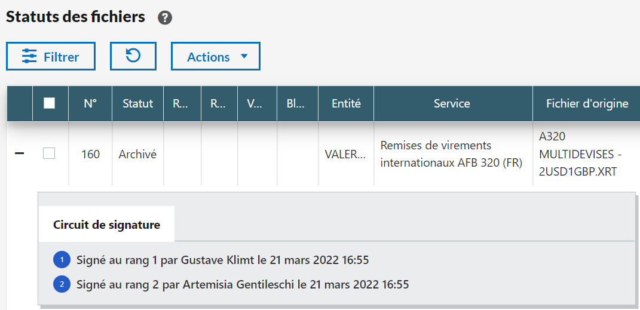Click the A320 MULTIDEVISES file name
Viewport: 640px width, 310px height.
point(580,154)
